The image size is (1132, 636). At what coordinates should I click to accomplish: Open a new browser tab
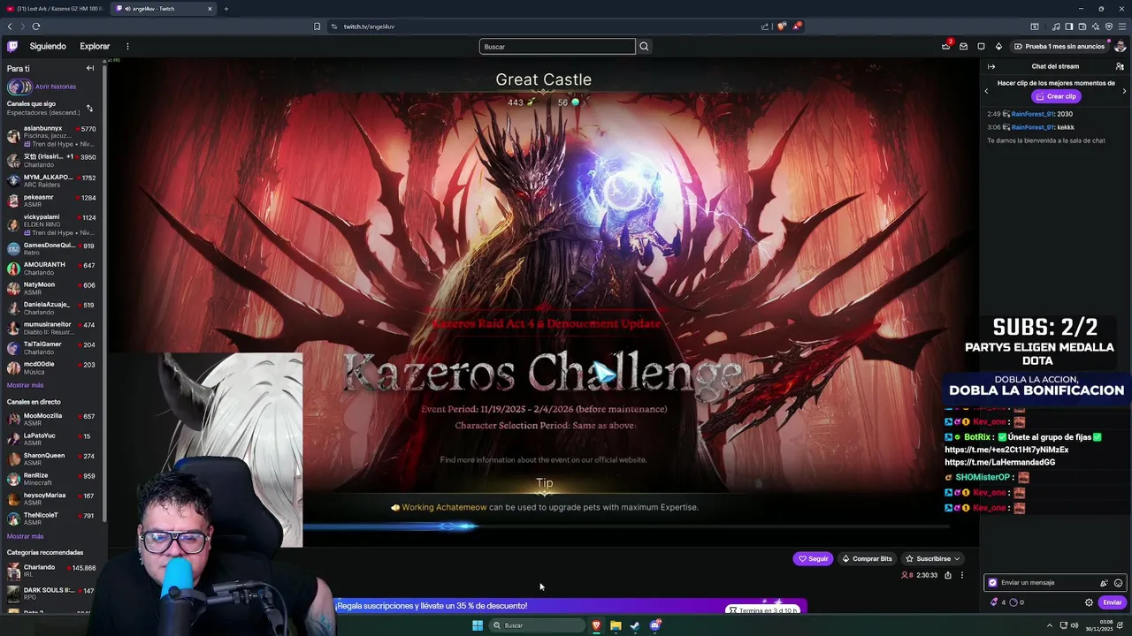pos(226,9)
